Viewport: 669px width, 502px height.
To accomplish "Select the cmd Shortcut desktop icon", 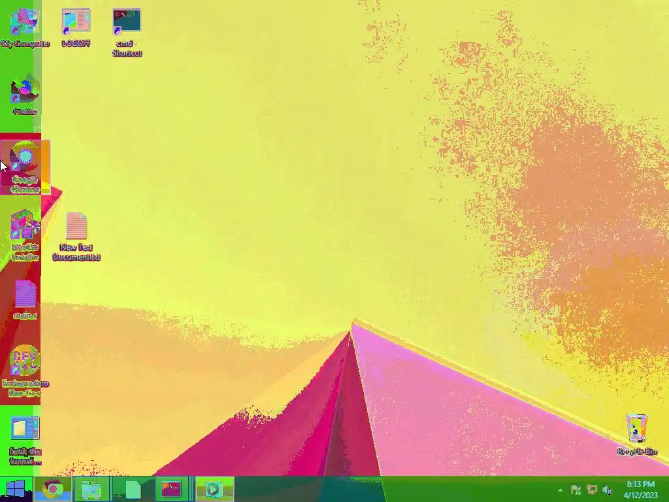I will click(x=127, y=33).
